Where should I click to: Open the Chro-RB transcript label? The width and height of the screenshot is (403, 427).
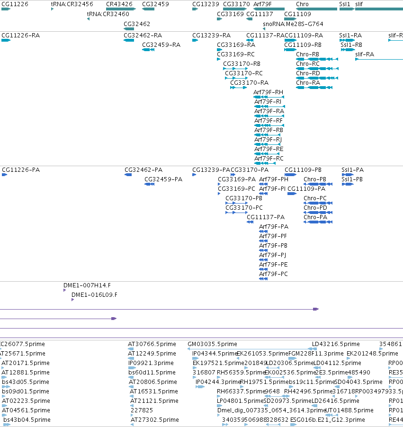pyautogui.click(x=307, y=54)
